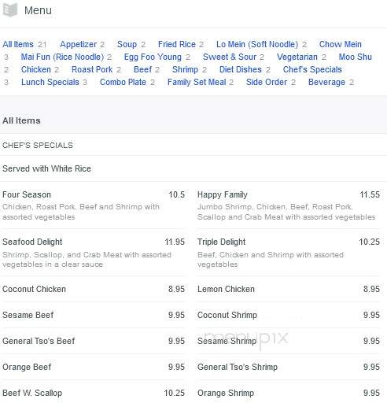Image resolution: width=387 pixels, height=403 pixels.
Task: Select the Sweet & Sour category
Action: coord(230,57)
